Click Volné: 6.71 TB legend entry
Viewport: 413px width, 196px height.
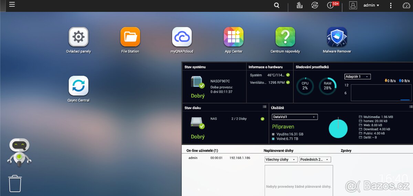tap(285, 139)
